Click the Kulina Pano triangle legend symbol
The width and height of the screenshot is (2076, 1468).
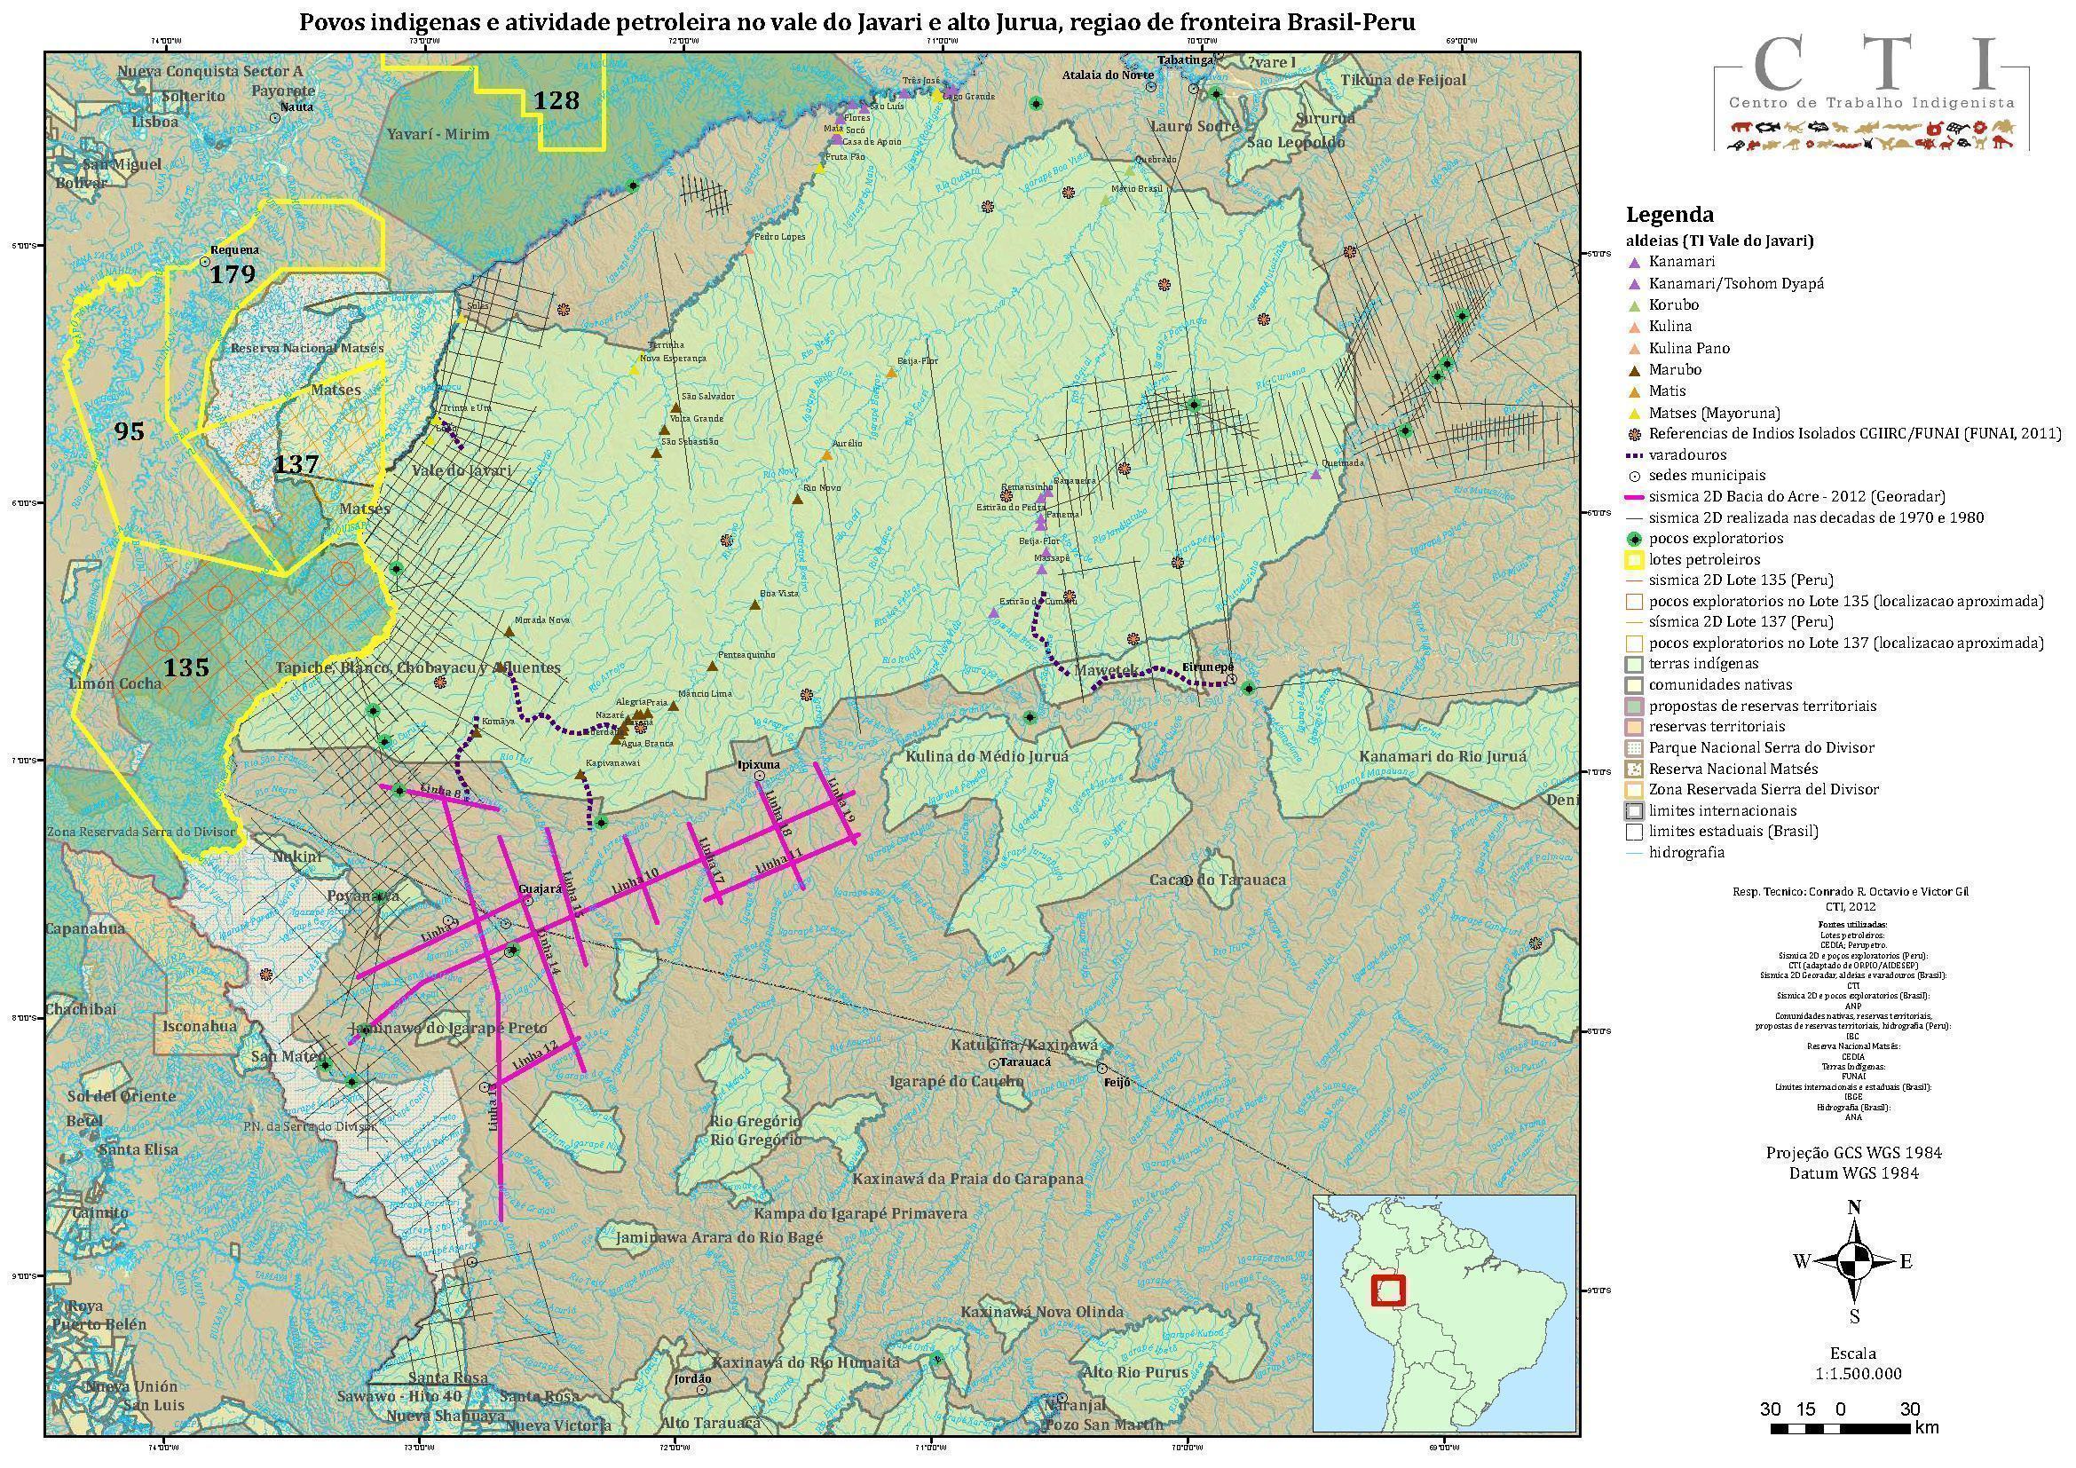1633,348
